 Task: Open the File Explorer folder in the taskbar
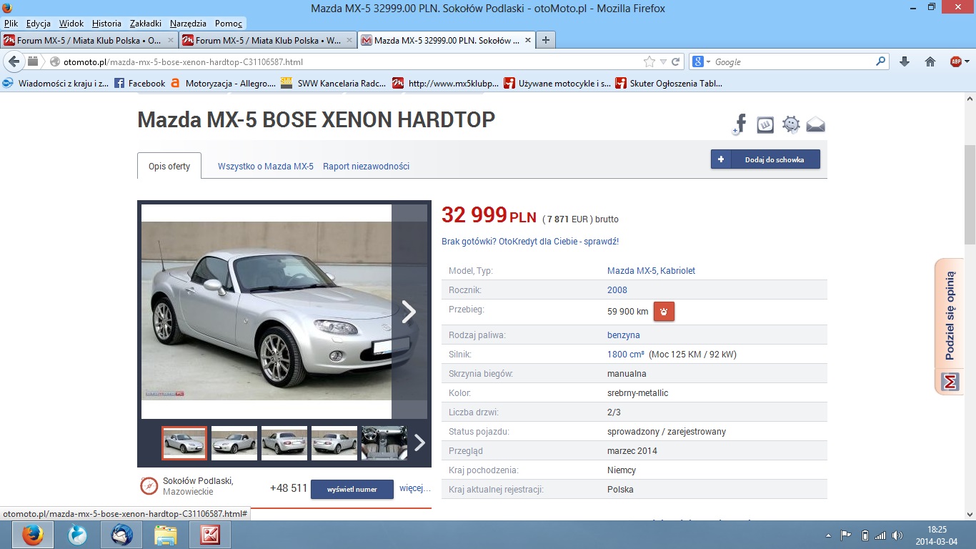point(166,535)
